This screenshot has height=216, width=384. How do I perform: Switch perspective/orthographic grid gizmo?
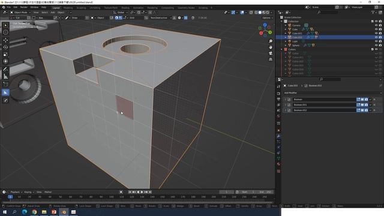[x=271, y=59]
